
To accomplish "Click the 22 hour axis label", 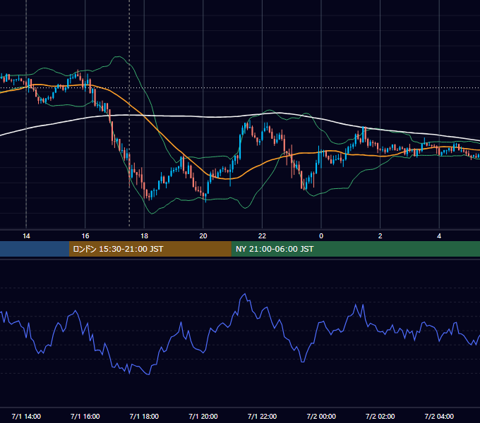I will click(262, 236).
